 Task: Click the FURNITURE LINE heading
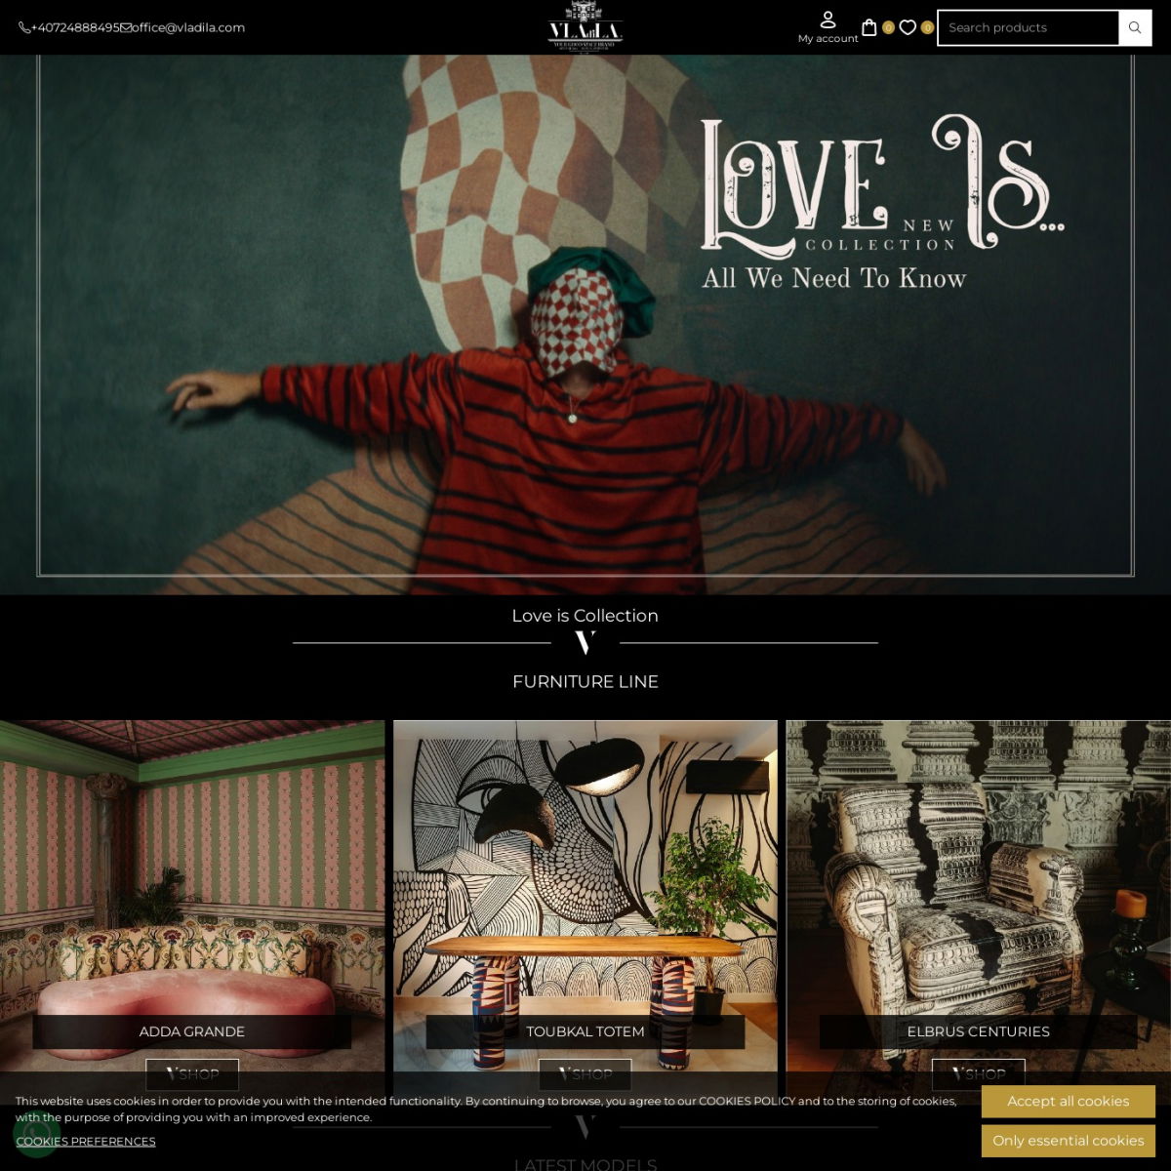point(585,682)
